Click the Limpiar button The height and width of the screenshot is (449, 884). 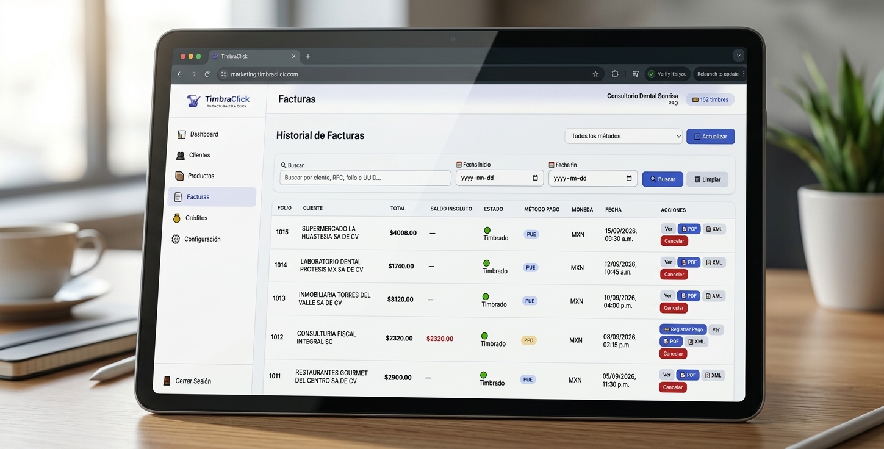707,179
